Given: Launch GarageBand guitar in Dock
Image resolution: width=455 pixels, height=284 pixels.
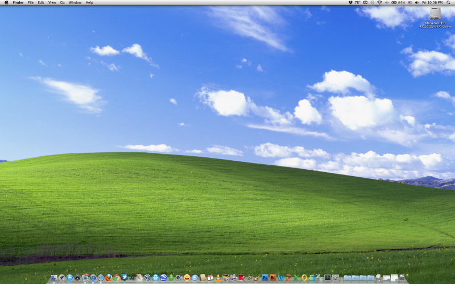Looking at the screenshot, I should pyautogui.click(x=257, y=277).
